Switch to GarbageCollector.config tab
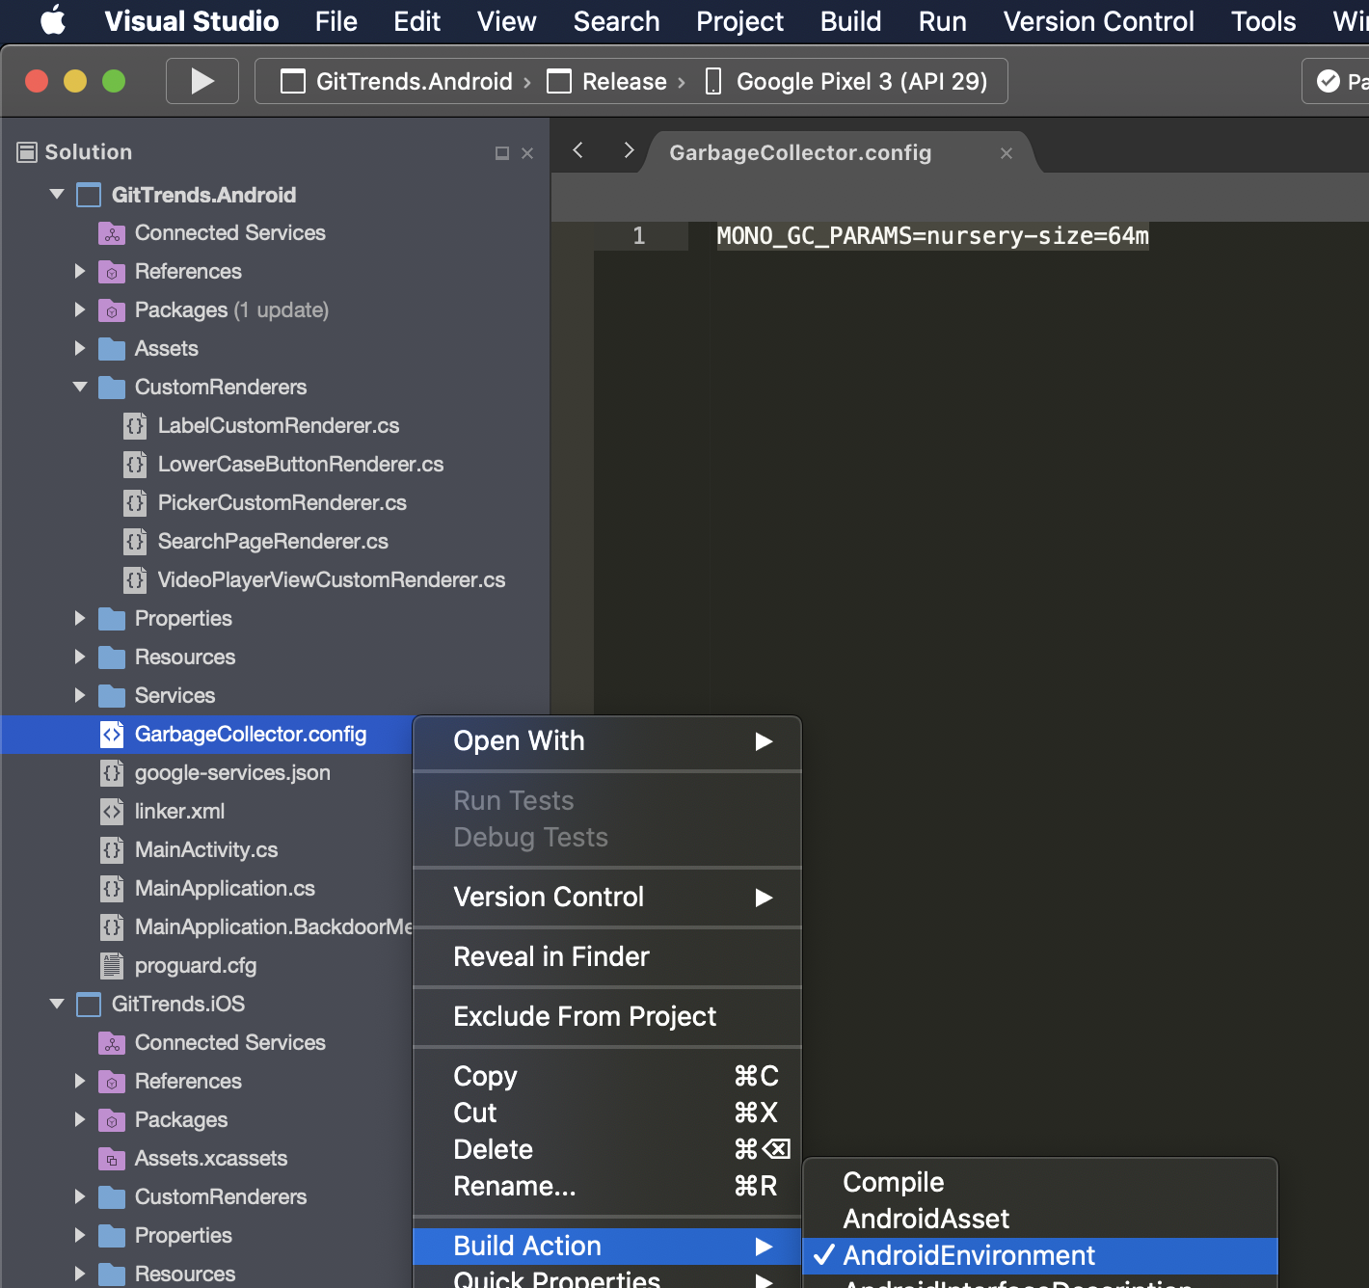1369x1288 pixels. tap(800, 153)
